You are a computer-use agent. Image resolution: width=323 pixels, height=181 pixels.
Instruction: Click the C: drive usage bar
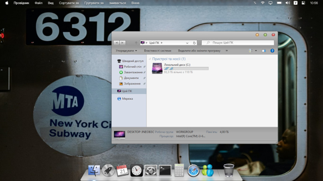[186, 69]
